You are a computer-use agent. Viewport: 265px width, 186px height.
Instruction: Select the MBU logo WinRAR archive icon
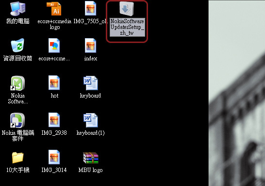[x=91, y=158]
